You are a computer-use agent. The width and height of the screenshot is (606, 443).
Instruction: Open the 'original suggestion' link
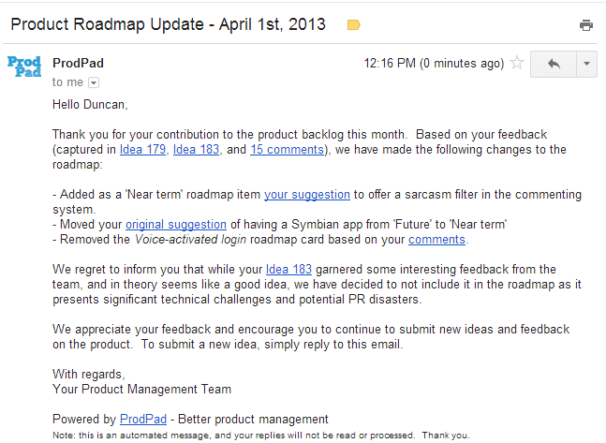(x=176, y=225)
